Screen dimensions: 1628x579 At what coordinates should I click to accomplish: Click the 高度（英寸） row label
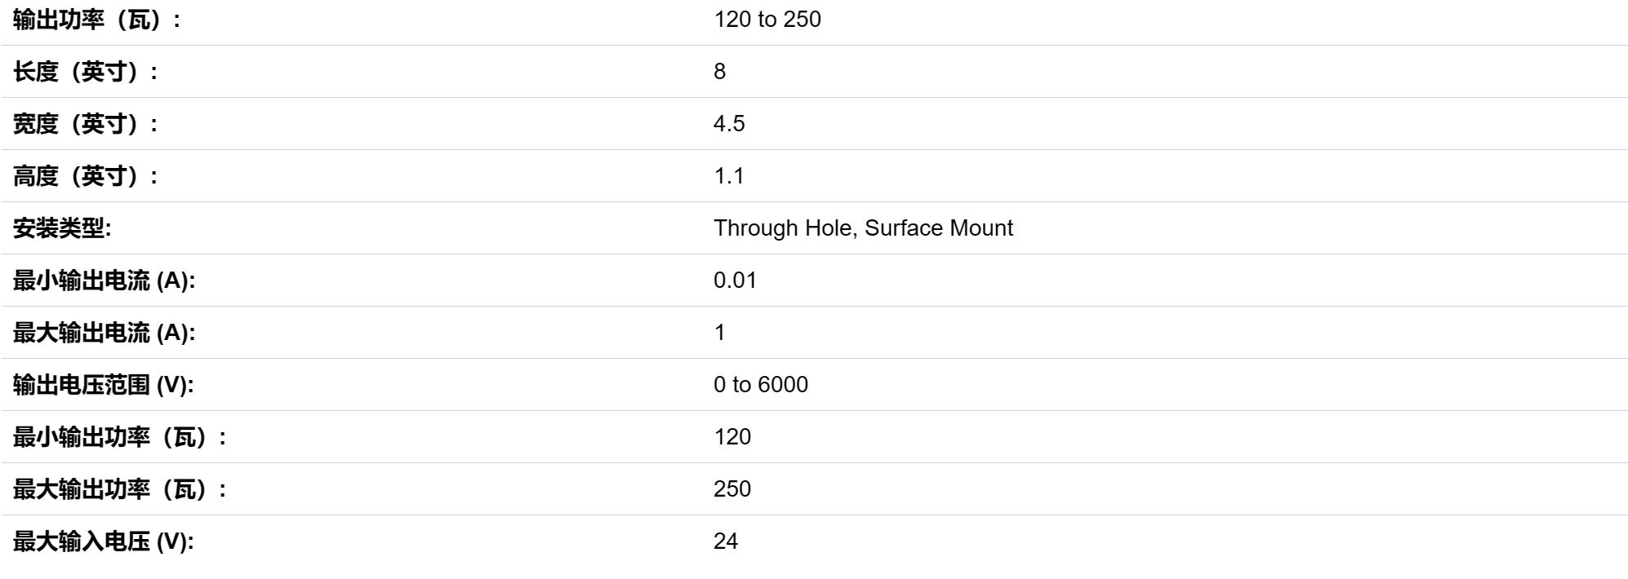(86, 176)
